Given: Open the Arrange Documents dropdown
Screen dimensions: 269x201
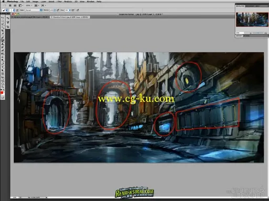Looking at the screenshot, I should pos(37,5).
